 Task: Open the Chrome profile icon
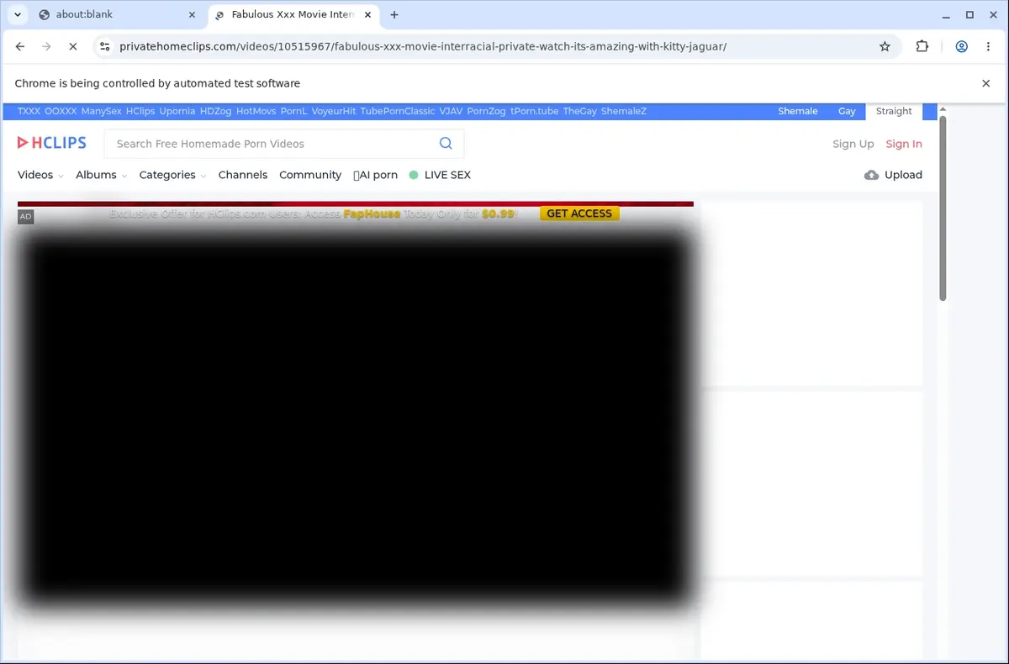(961, 46)
